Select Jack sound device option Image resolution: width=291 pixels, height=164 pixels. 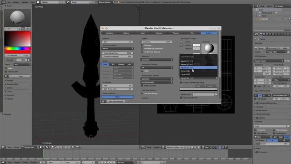pos(129,64)
